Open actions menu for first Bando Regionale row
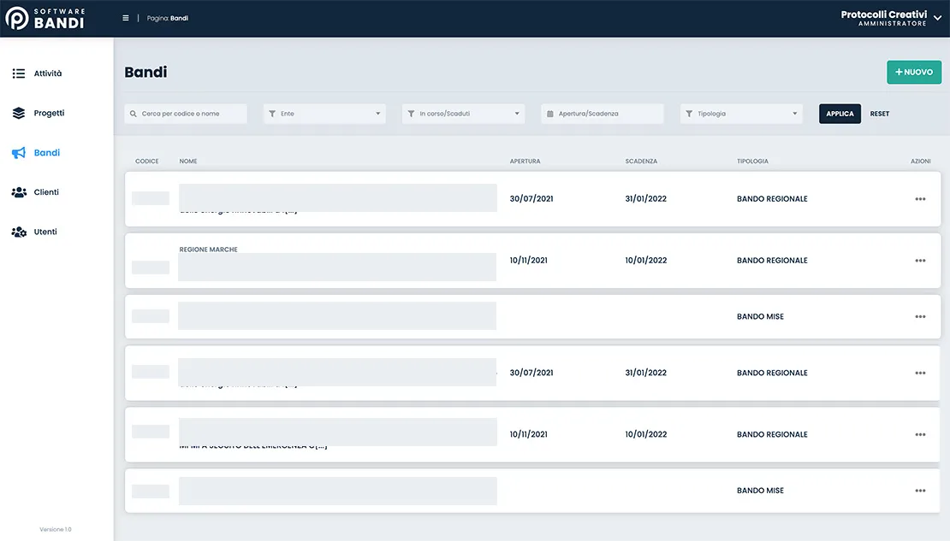This screenshot has width=950, height=541. [920, 199]
